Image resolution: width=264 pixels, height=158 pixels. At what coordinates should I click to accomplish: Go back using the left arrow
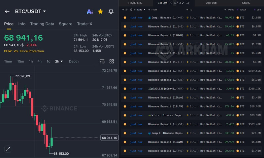(7, 12)
